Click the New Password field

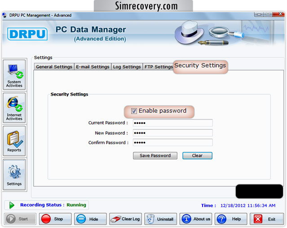[173, 133]
